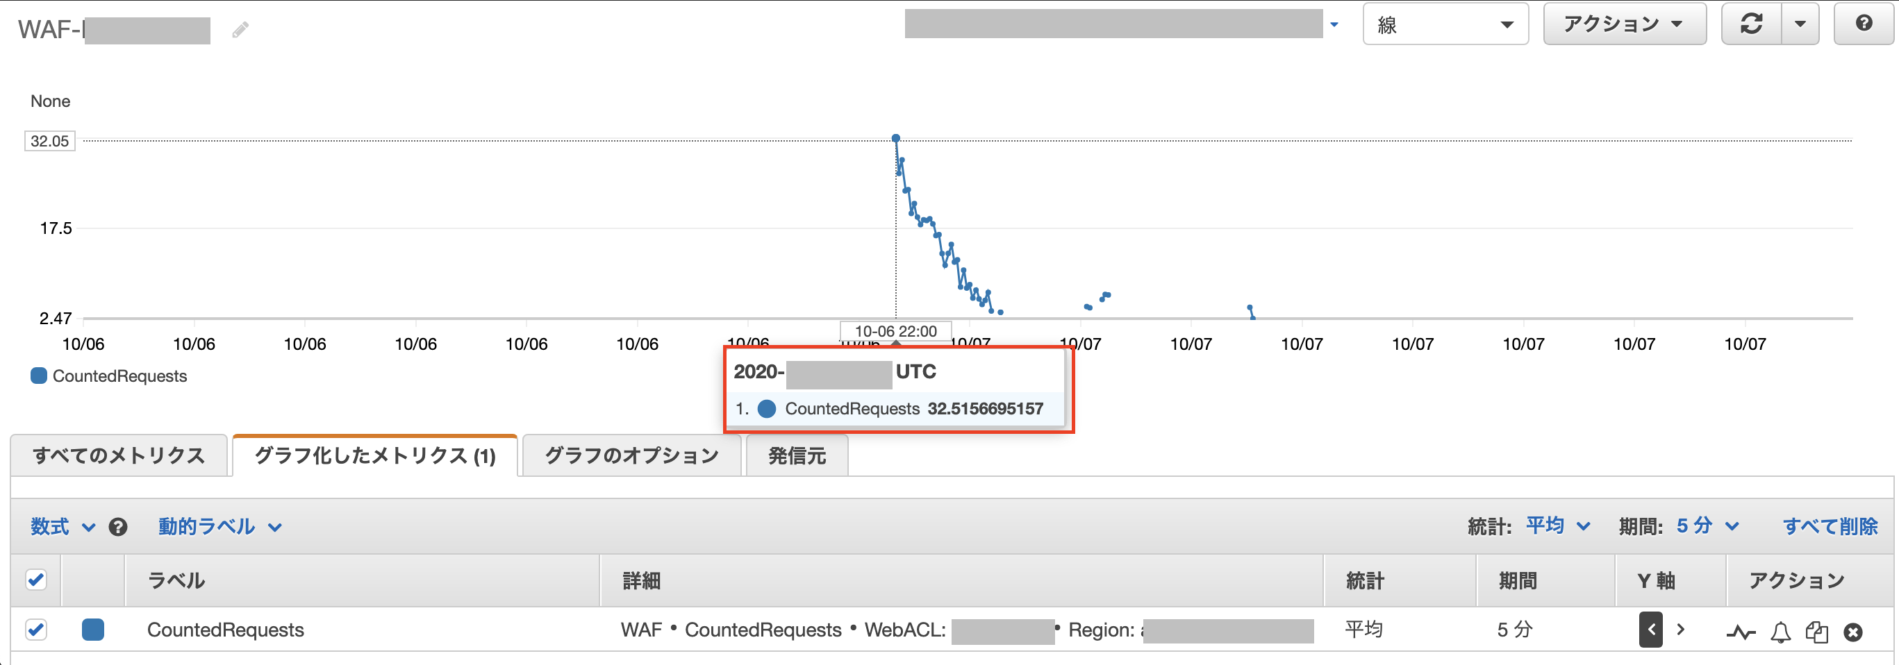Move metric to the left Y axis
The width and height of the screenshot is (1899, 665).
coord(1651,630)
